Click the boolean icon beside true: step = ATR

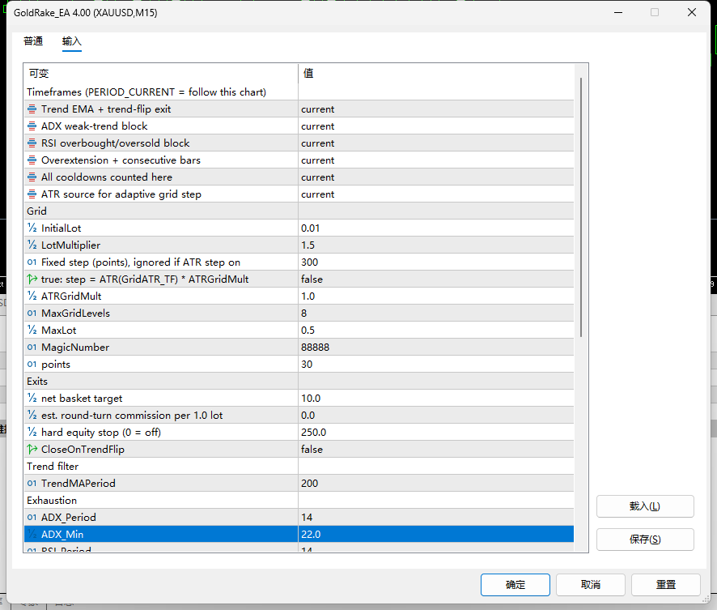32,279
